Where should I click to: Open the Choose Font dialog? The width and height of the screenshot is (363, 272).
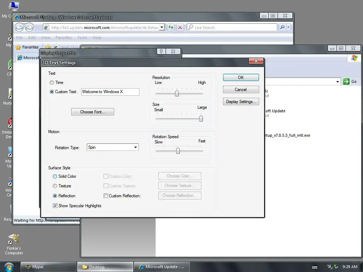coord(93,112)
